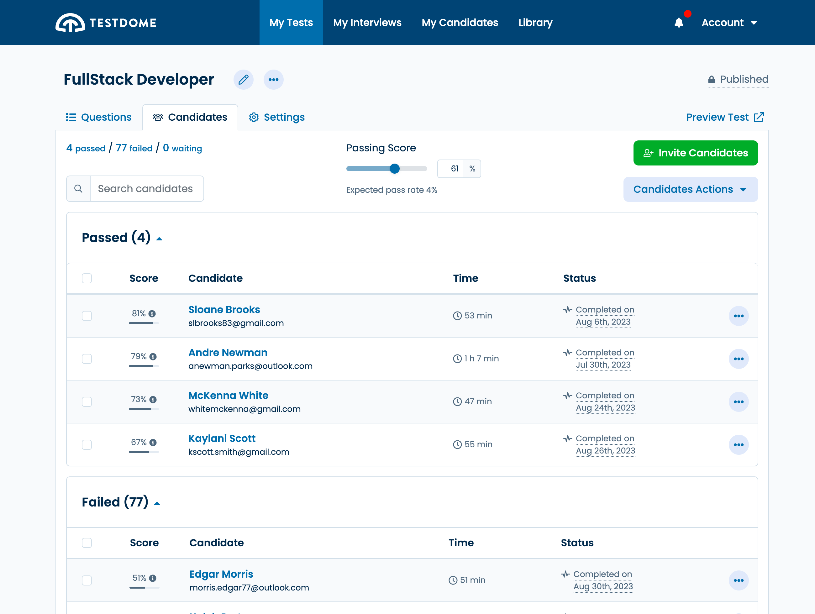This screenshot has height=614, width=815.
Task: Collapse the Passed (4) section
Action: [160, 238]
